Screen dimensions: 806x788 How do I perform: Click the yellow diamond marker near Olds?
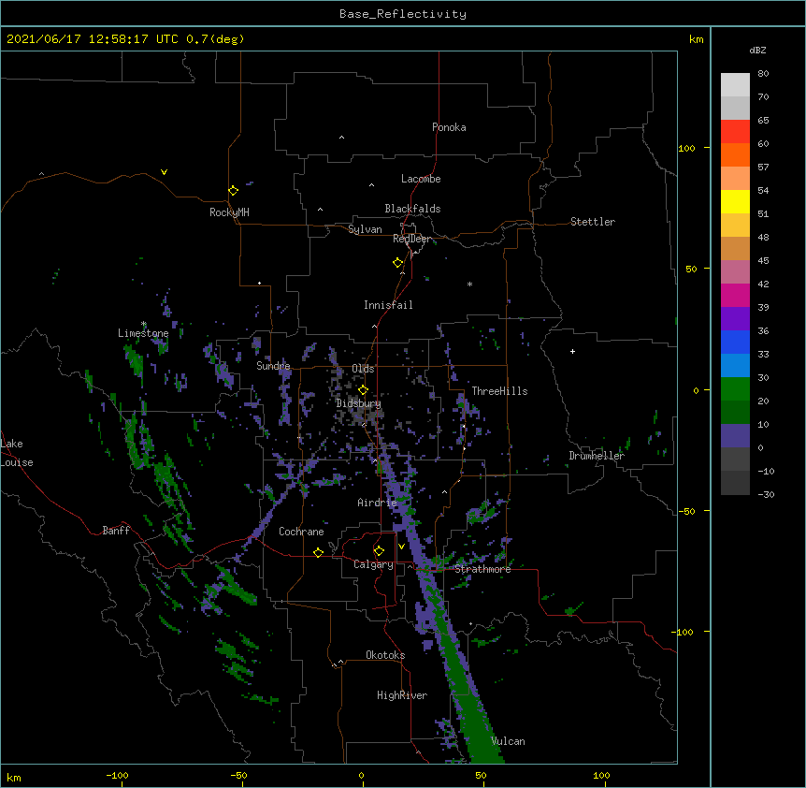click(x=363, y=389)
